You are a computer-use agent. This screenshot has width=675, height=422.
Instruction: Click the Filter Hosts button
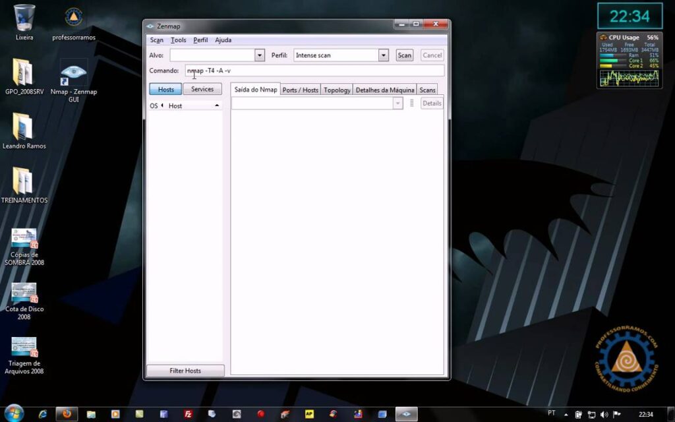[x=185, y=371]
